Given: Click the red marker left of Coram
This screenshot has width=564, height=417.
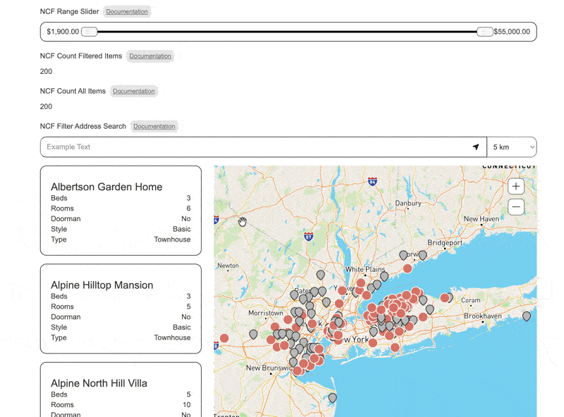Looking at the screenshot, I should 445,298.
